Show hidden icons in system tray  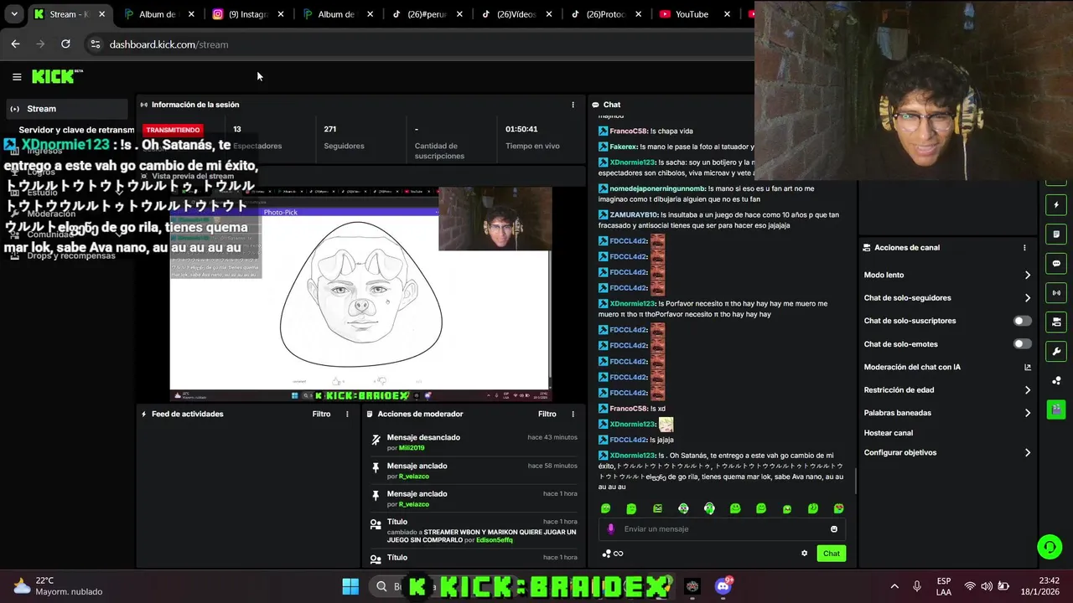point(894,586)
